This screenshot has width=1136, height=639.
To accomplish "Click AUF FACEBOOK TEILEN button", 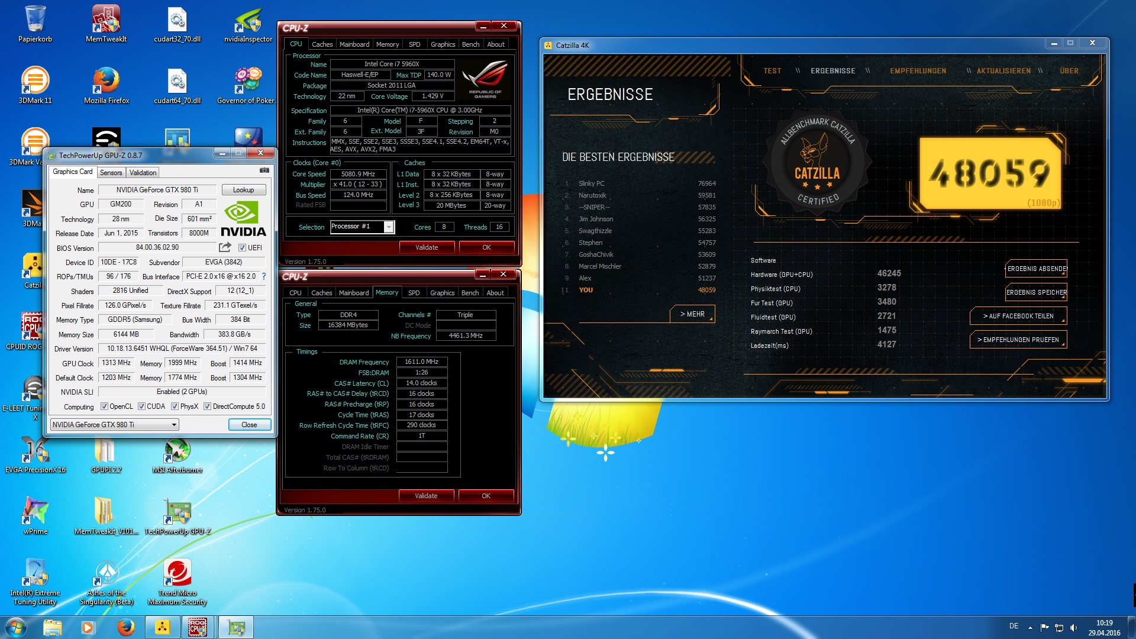I will tap(1018, 316).
